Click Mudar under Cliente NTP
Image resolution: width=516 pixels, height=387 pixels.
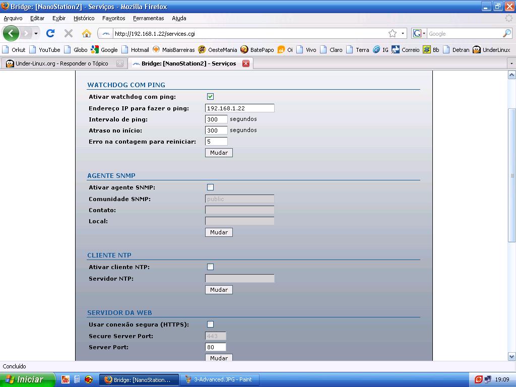(219, 290)
